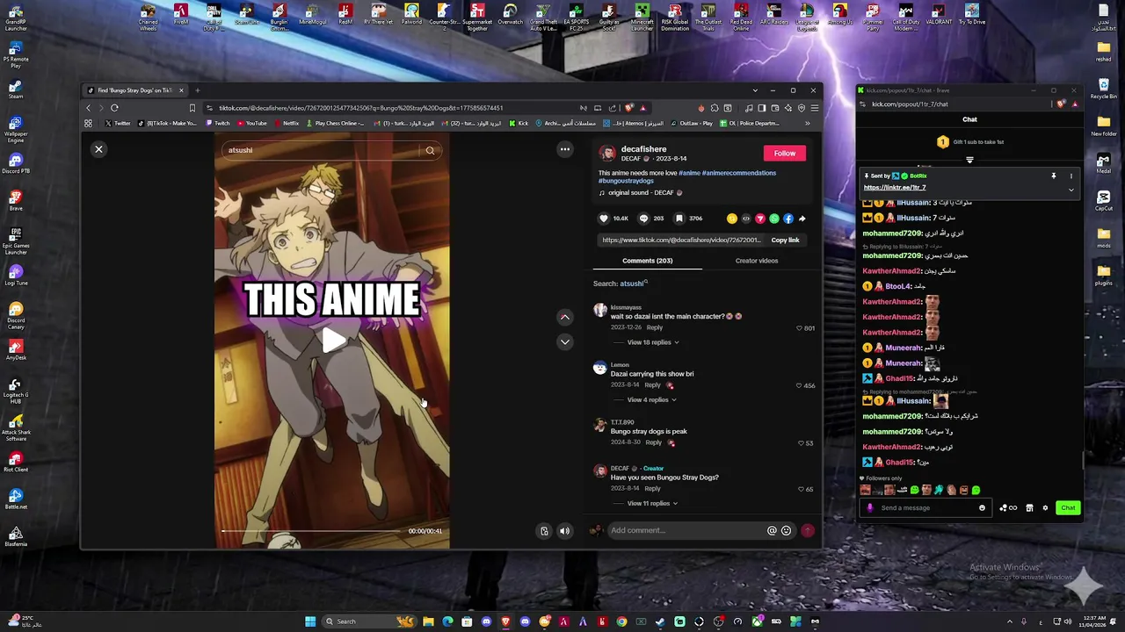The width and height of the screenshot is (1125, 632).
Task: Click the embed code icon
Action: pyautogui.click(x=746, y=219)
